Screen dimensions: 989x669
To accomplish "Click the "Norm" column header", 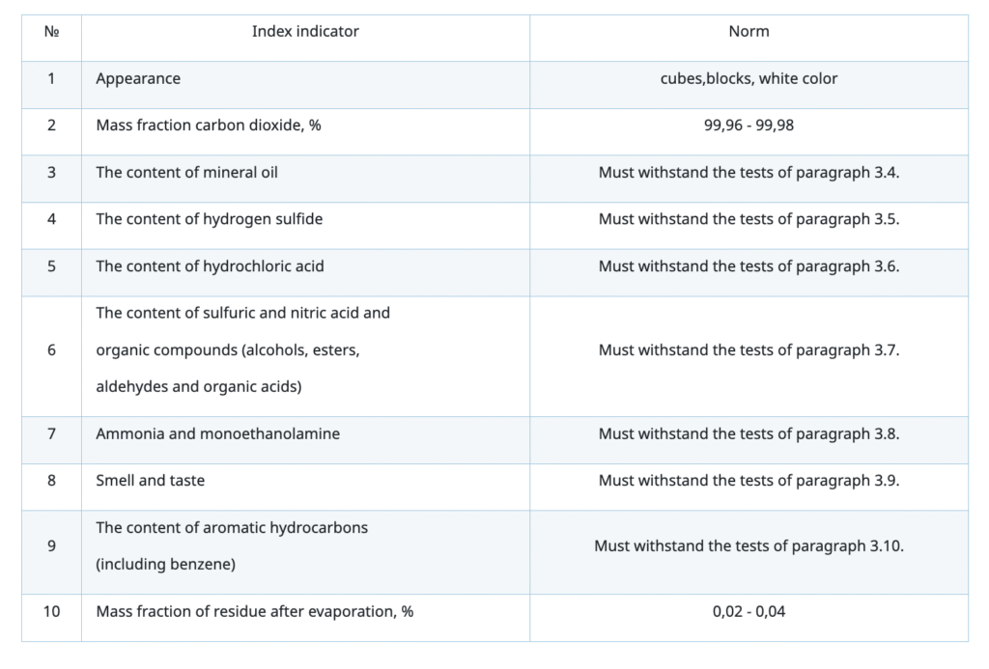I will point(749,32).
